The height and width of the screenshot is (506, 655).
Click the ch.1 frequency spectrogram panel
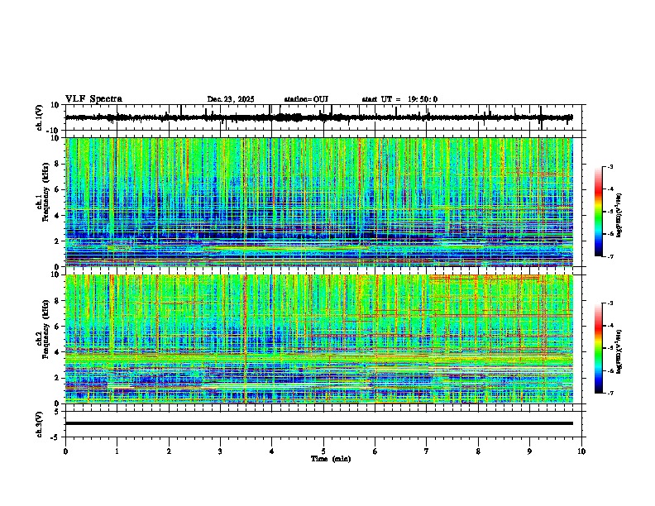[x=319, y=202]
